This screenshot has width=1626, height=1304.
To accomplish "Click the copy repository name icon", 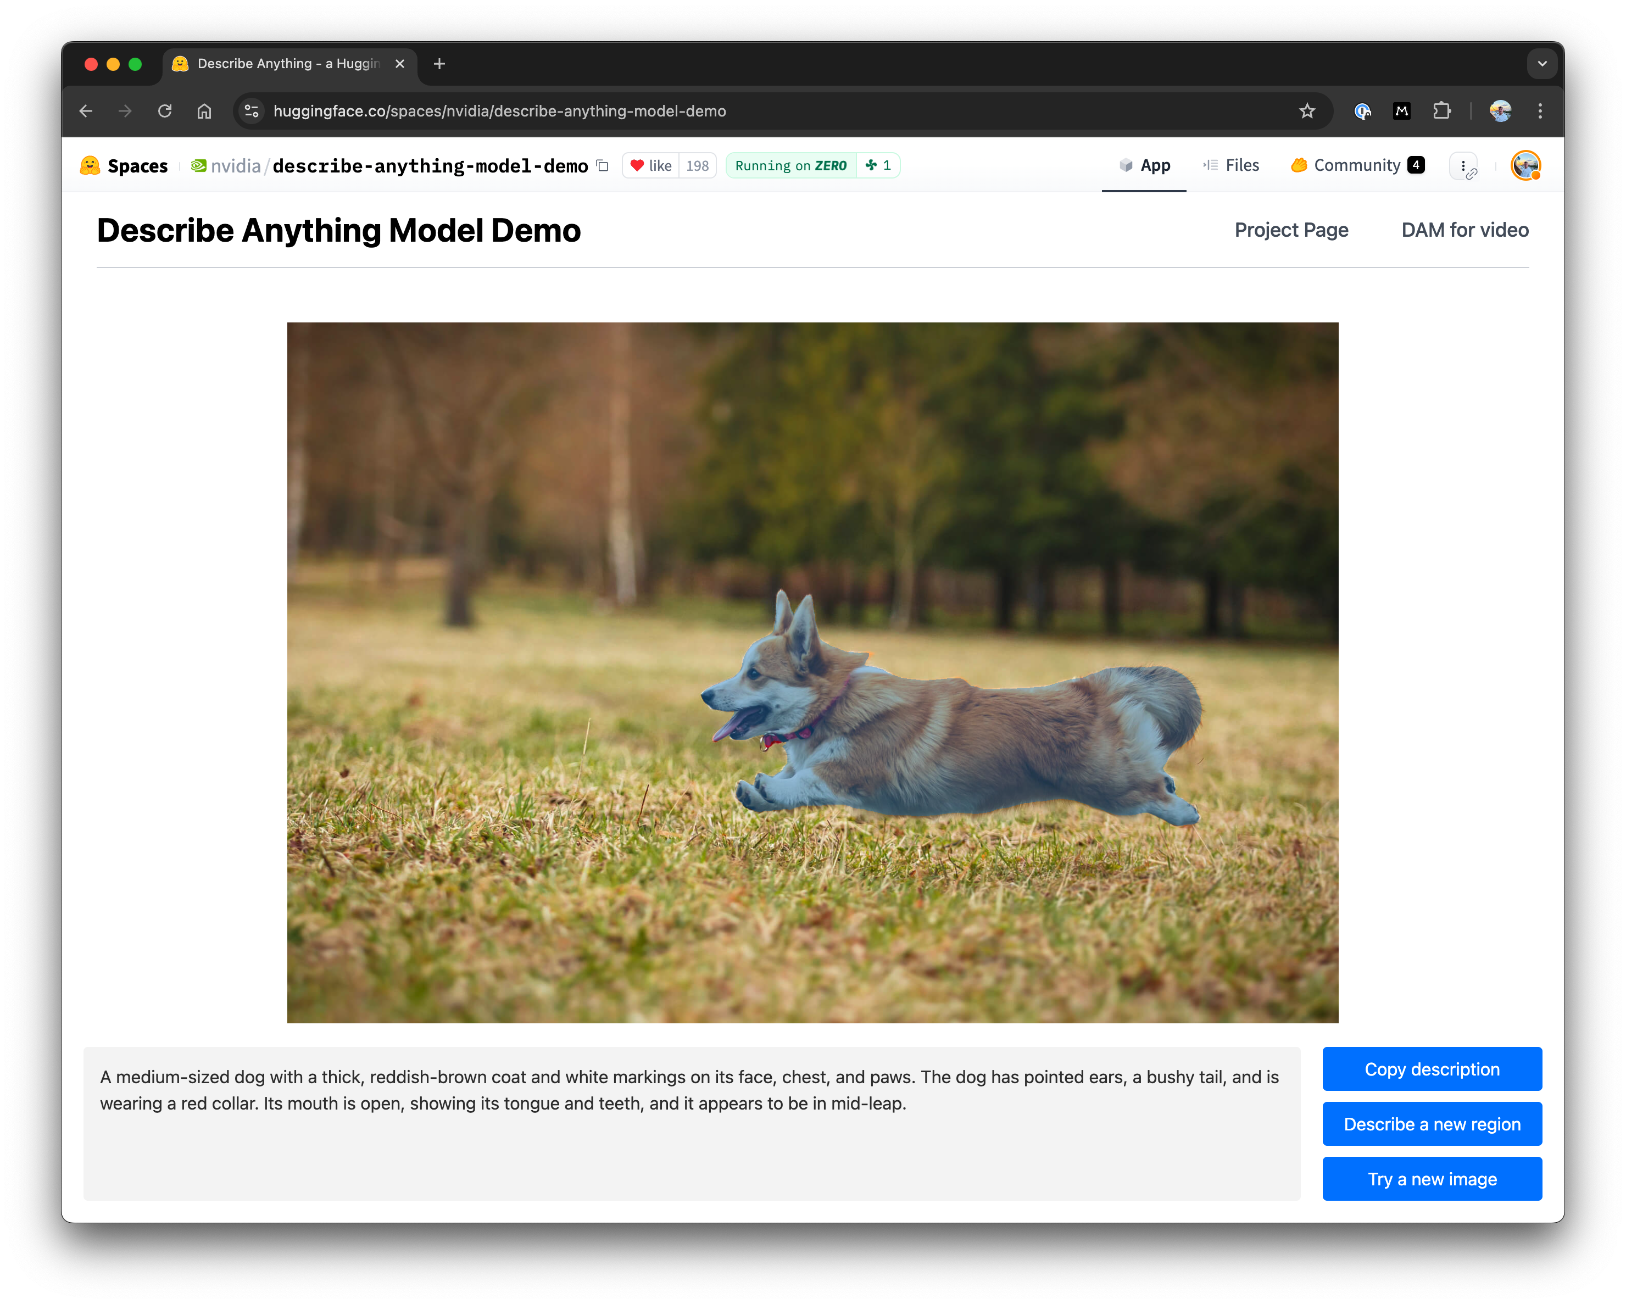I will [x=602, y=165].
